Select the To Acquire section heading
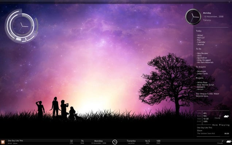Screen dimensions: 232x145 (x=201, y=67)
